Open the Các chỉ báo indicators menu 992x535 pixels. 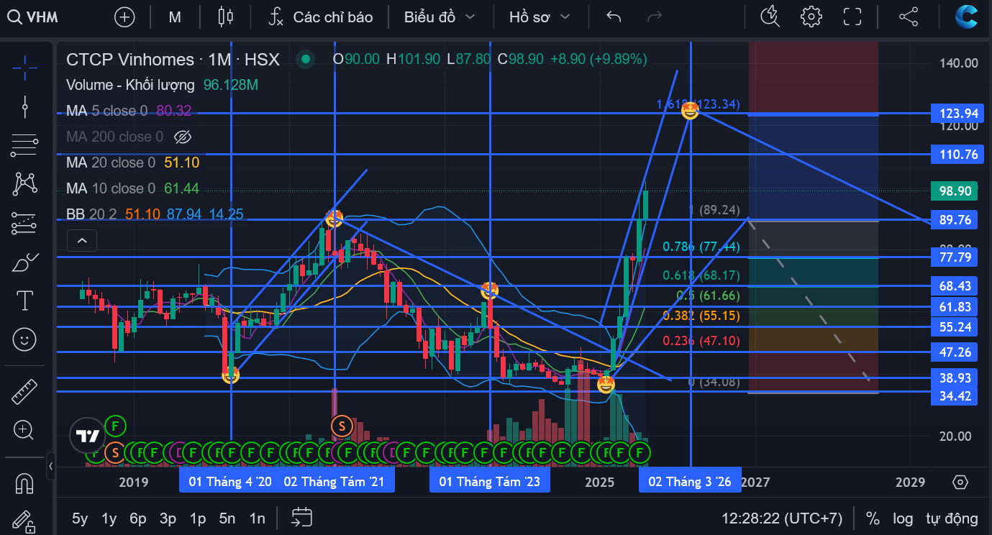[x=320, y=17]
